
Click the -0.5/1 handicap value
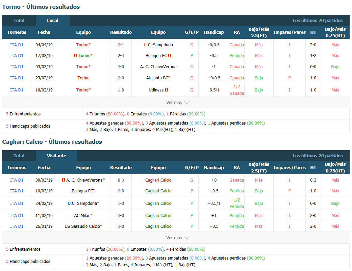214,90
